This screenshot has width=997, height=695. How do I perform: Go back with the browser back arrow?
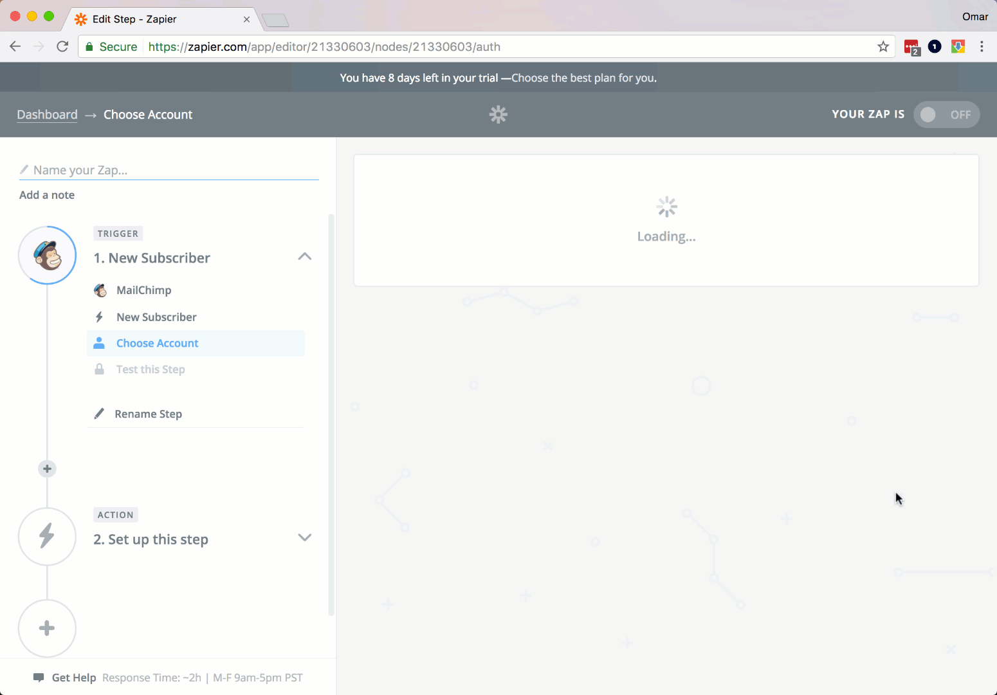point(15,46)
